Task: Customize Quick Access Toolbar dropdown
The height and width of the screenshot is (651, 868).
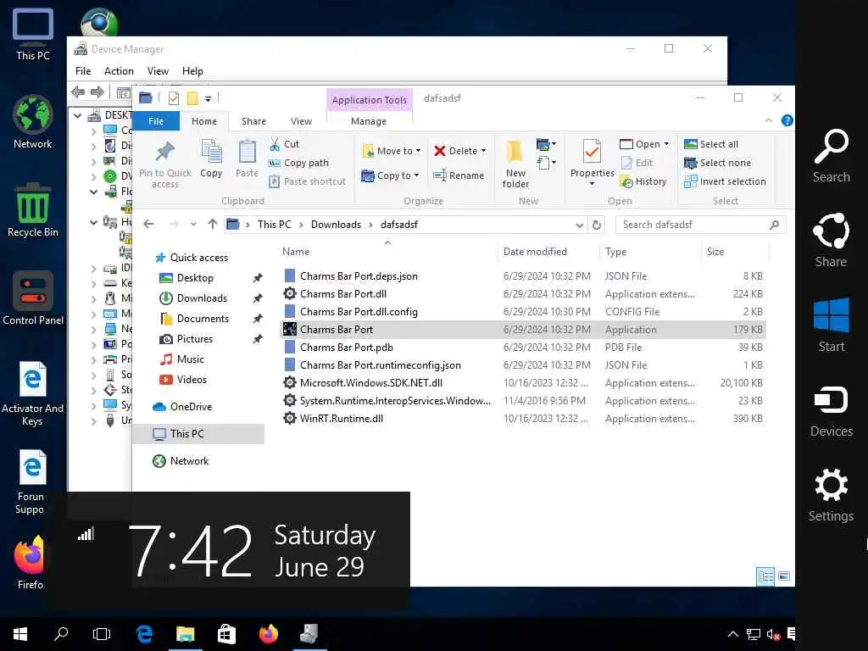Action: tap(209, 98)
